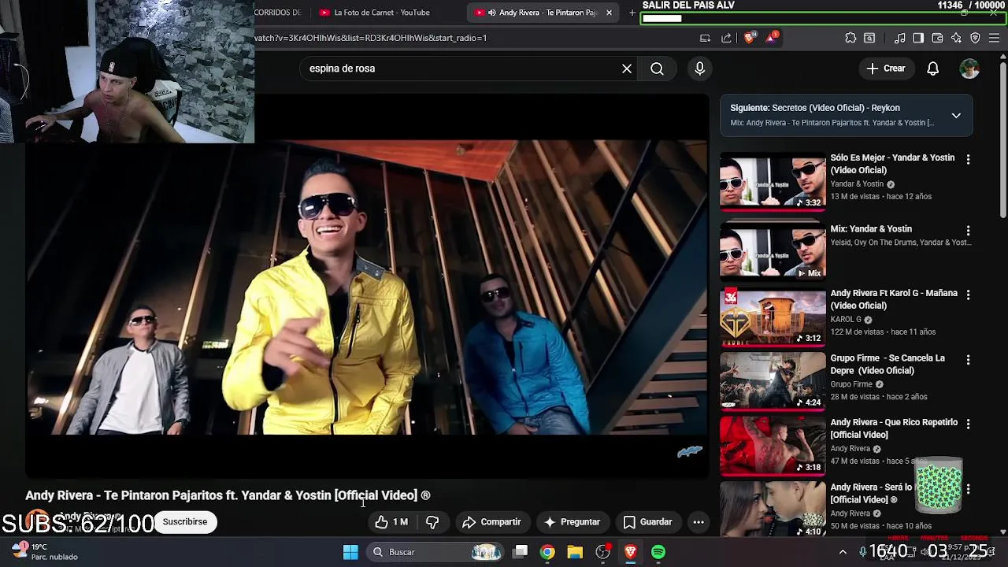Subscribe with the Suscribirse button
Image resolution: width=1008 pixels, height=567 pixels.
click(185, 521)
